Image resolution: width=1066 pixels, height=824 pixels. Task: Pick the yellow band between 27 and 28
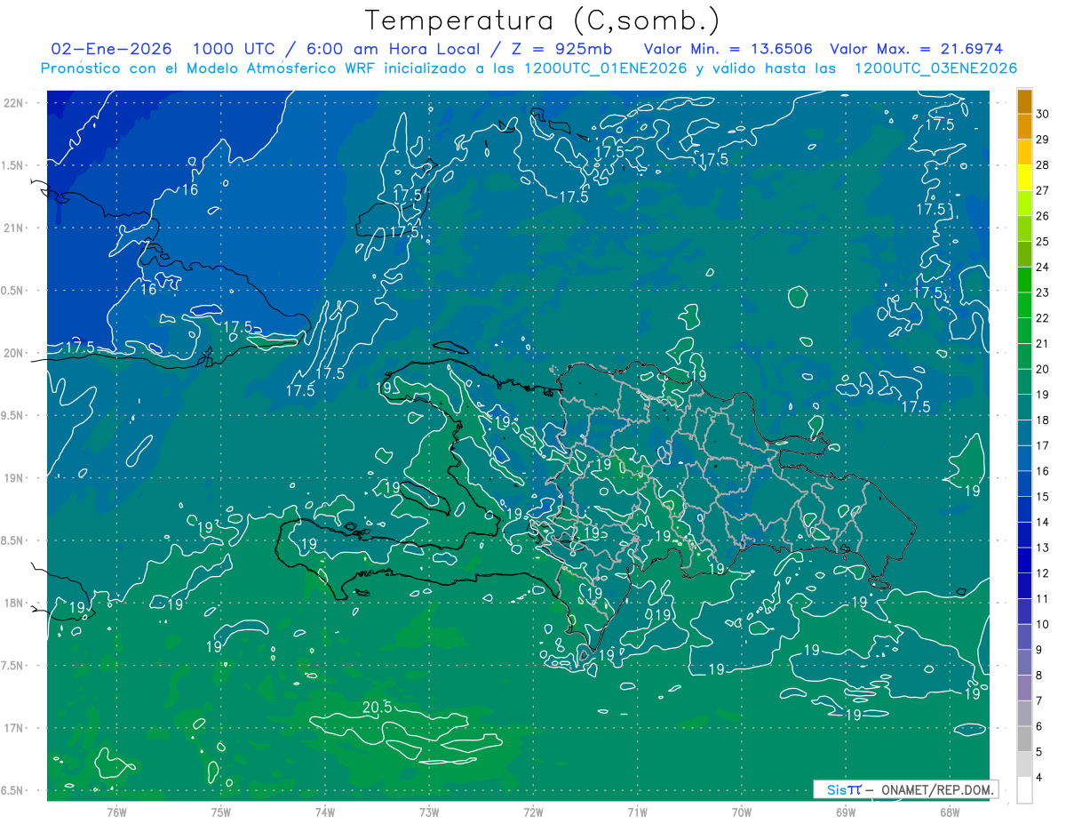click(1024, 178)
